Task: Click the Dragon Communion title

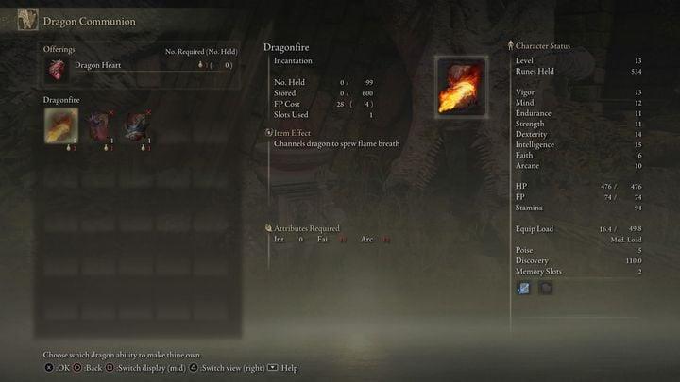Action: (90, 21)
